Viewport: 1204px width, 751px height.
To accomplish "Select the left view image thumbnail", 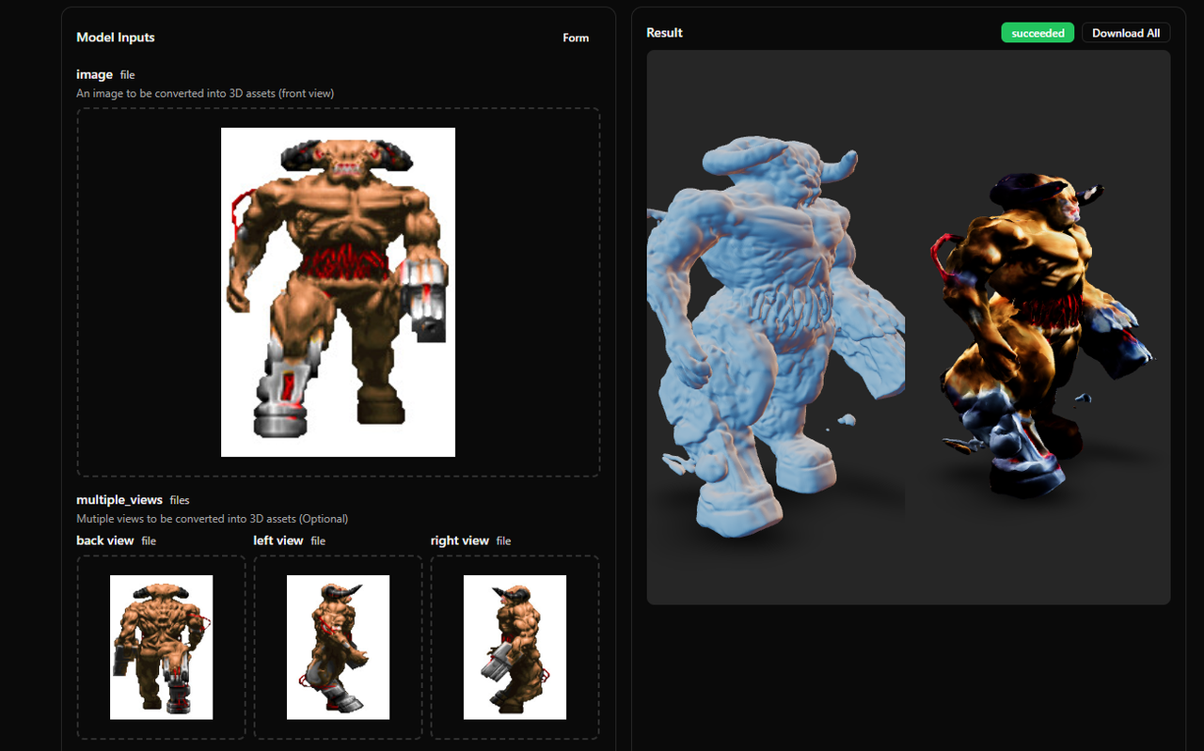I will click(x=338, y=647).
